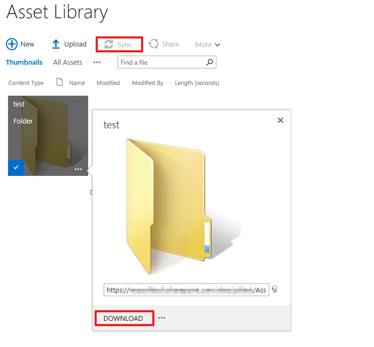Click the folder URL text field

(x=186, y=290)
